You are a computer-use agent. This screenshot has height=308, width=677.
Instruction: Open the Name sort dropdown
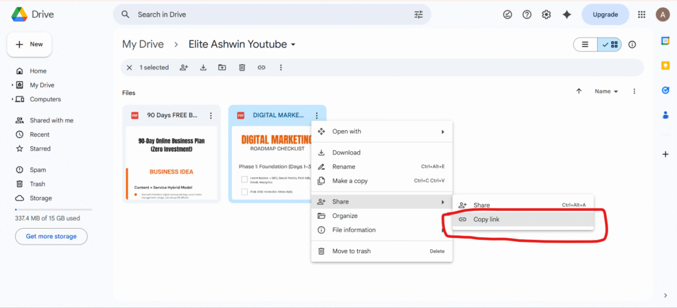click(606, 91)
